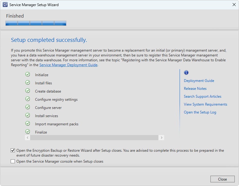239x186 pixels.
Task: Click the right arrow of the horizontal scrollbar
Action: (161, 138)
